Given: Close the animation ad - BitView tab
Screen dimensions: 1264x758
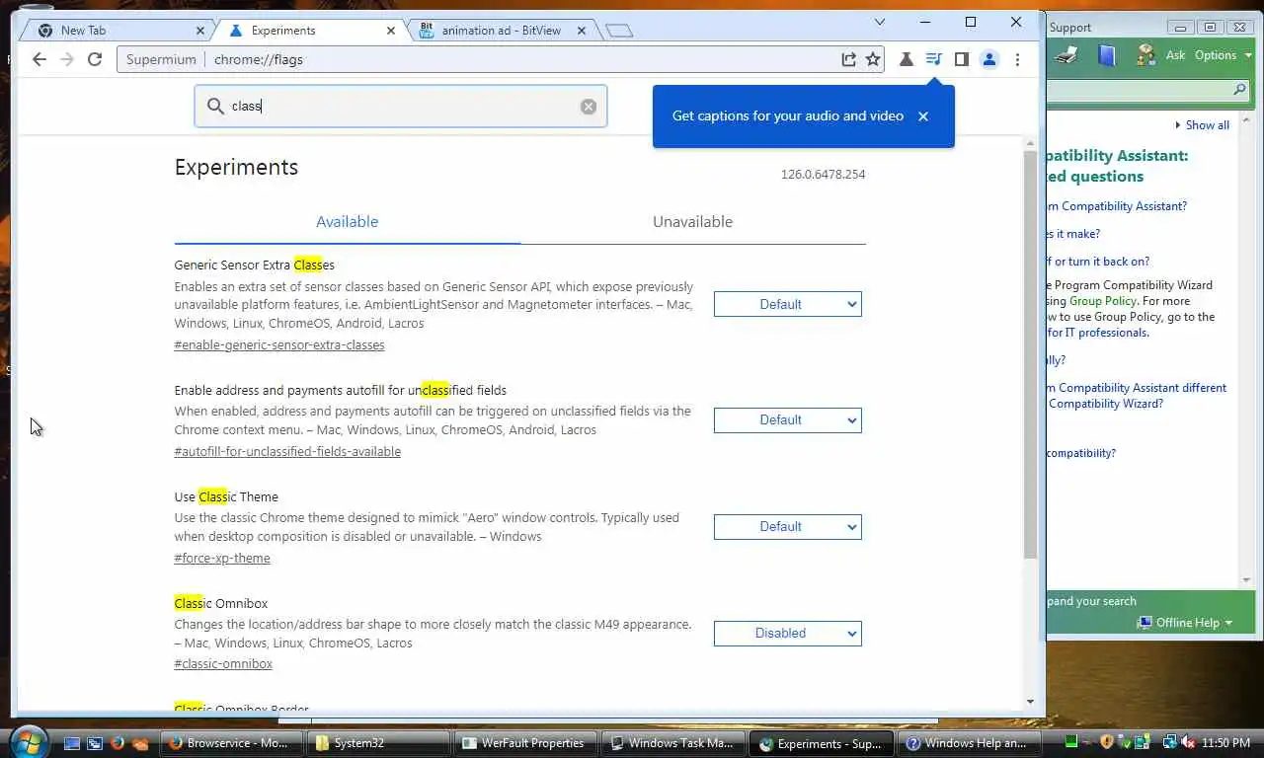Looking at the screenshot, I should tap(581, 31).
